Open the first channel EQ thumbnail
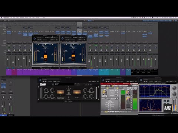The image size is (178, 133). (x=9, y=28)
